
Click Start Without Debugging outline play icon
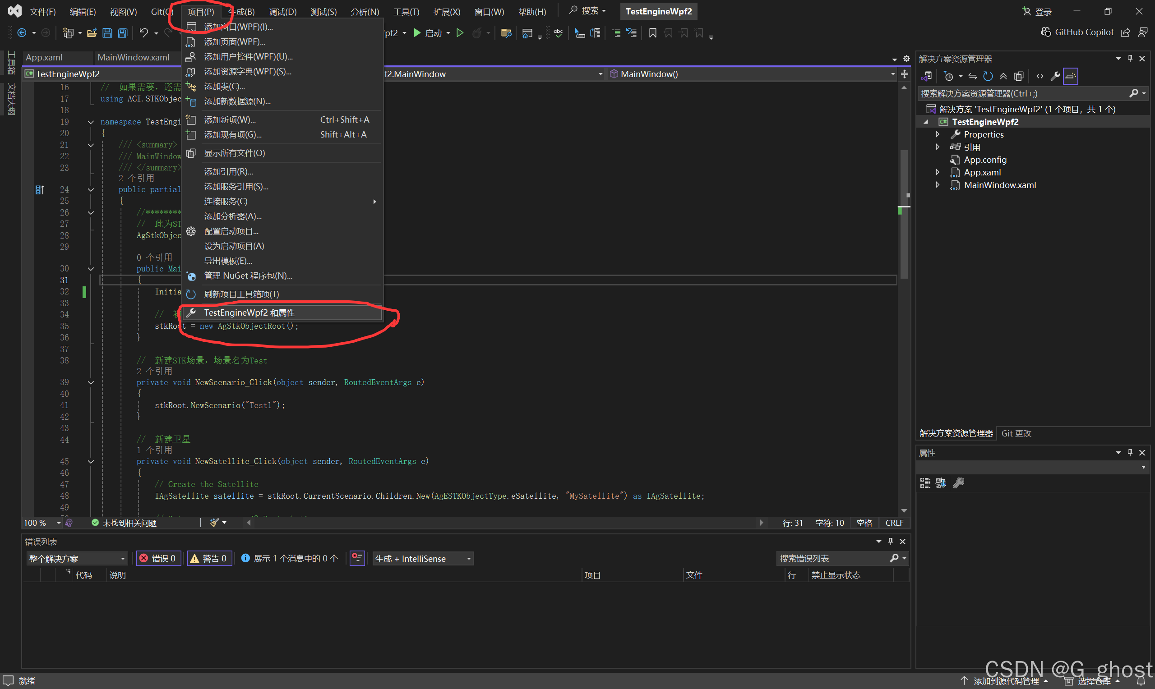[x=460, y=33]
